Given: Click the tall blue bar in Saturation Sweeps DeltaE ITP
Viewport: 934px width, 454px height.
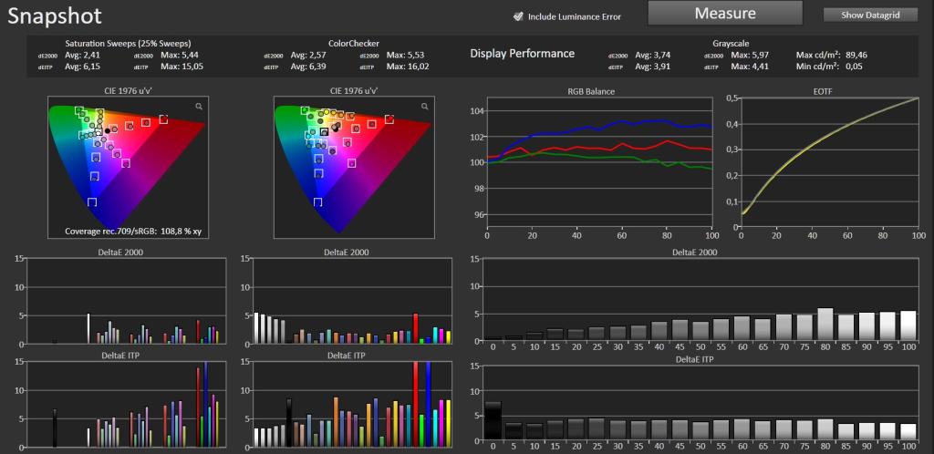Looking at the screenshot, I should click(206, 404).
